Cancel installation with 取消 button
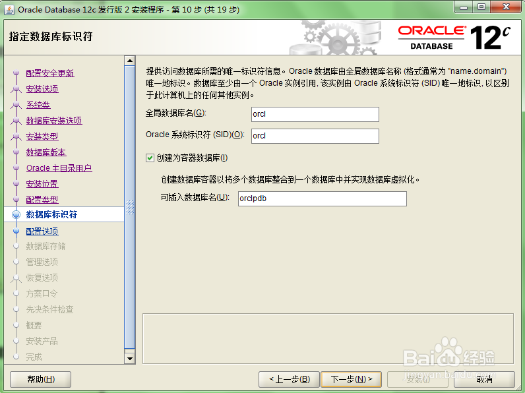This screenshot has width=525, height=393. pos(484,379)
